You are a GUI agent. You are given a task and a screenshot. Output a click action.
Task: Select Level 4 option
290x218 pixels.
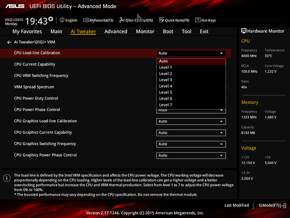tap(191, 86)
